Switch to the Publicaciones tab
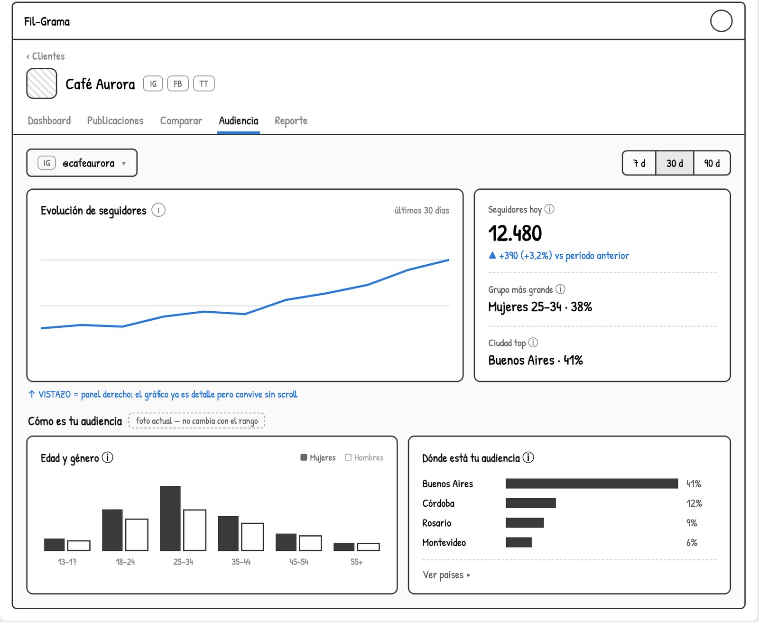Image resolution: width=759 pixels, height=622 pixels. pos(115,121)
